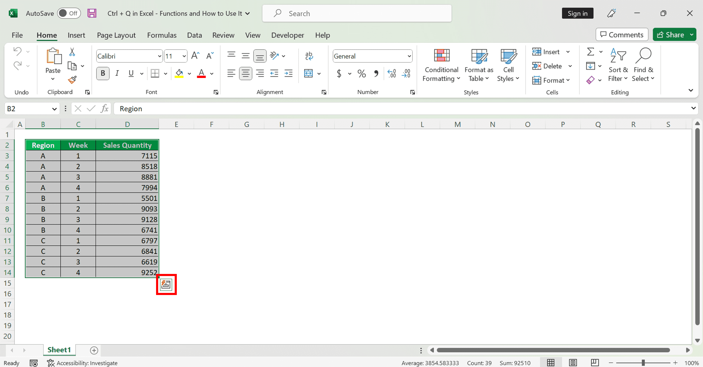Toggle the AutoSave switch
The image size is (703, 367).
click(69, 13)
